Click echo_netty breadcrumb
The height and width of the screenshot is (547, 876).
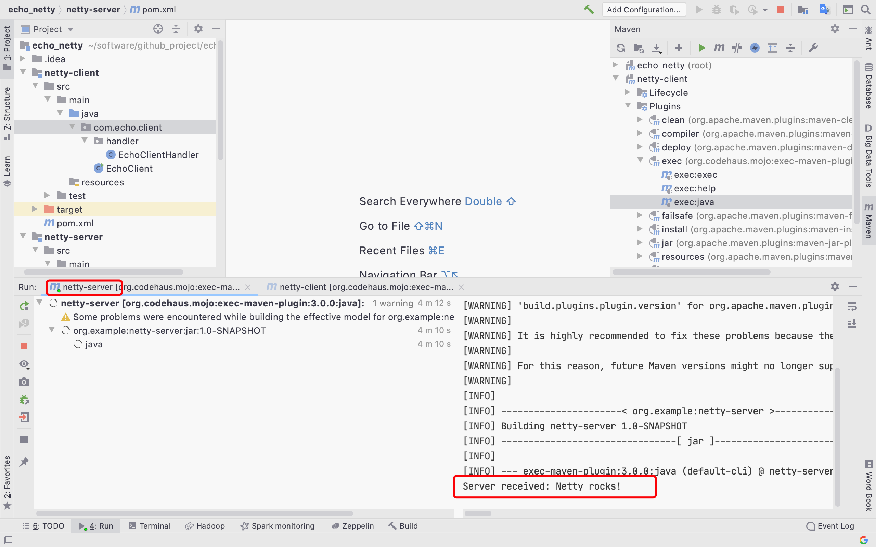point(31,10)
